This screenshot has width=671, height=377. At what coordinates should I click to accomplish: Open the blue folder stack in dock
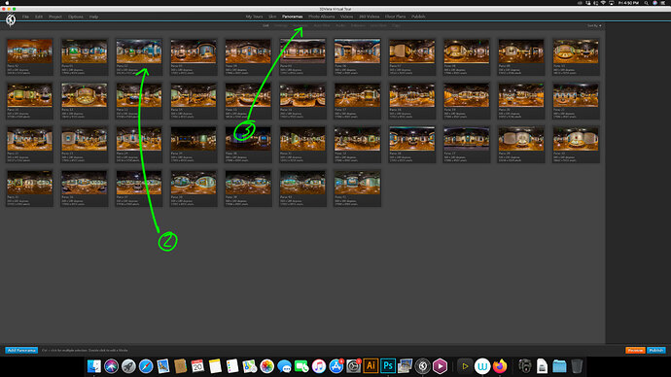pos(559,366)
